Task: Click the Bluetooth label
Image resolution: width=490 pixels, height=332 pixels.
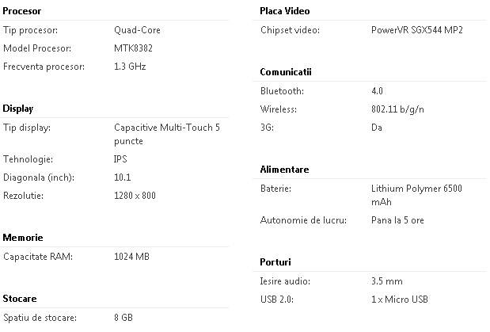Action: point(282,91)
